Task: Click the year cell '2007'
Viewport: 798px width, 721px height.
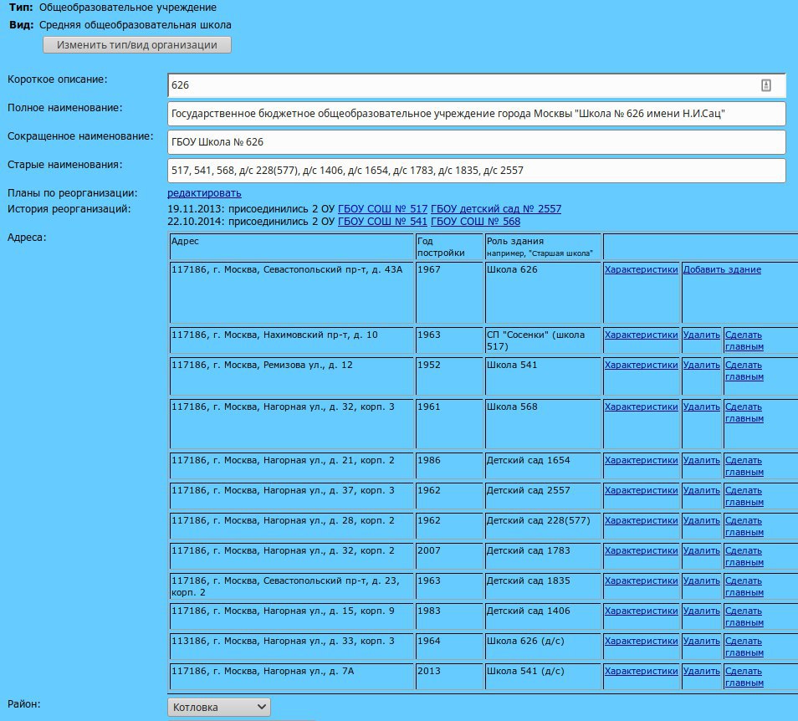Action: (x=449, y=555)
